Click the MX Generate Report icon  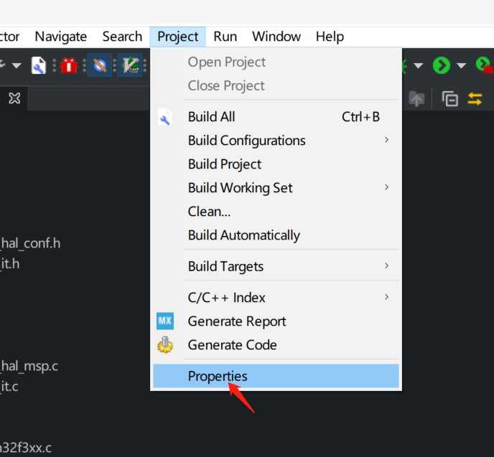(165, 321)
